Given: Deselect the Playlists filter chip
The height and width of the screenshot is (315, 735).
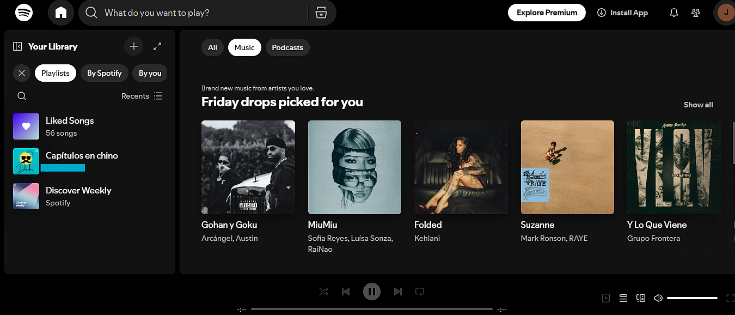Looking at the screenshot, I should 55,72.
